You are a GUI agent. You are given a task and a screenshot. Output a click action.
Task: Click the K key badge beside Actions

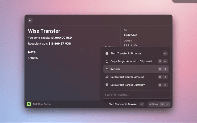point(167,104)
